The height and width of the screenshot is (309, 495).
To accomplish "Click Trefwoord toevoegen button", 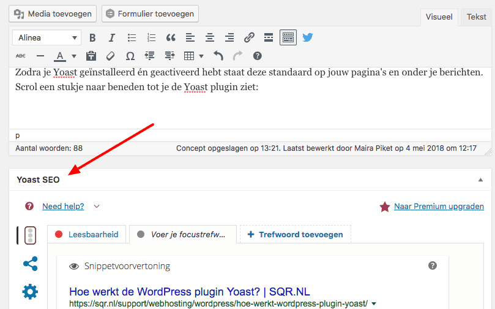I will tap(296, 234).
